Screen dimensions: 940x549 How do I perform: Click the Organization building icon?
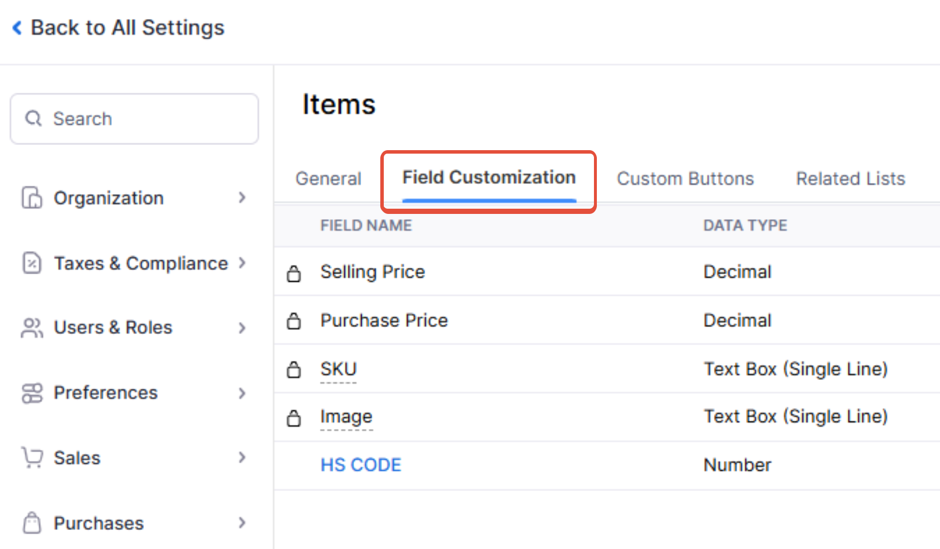tap(32, 198)
